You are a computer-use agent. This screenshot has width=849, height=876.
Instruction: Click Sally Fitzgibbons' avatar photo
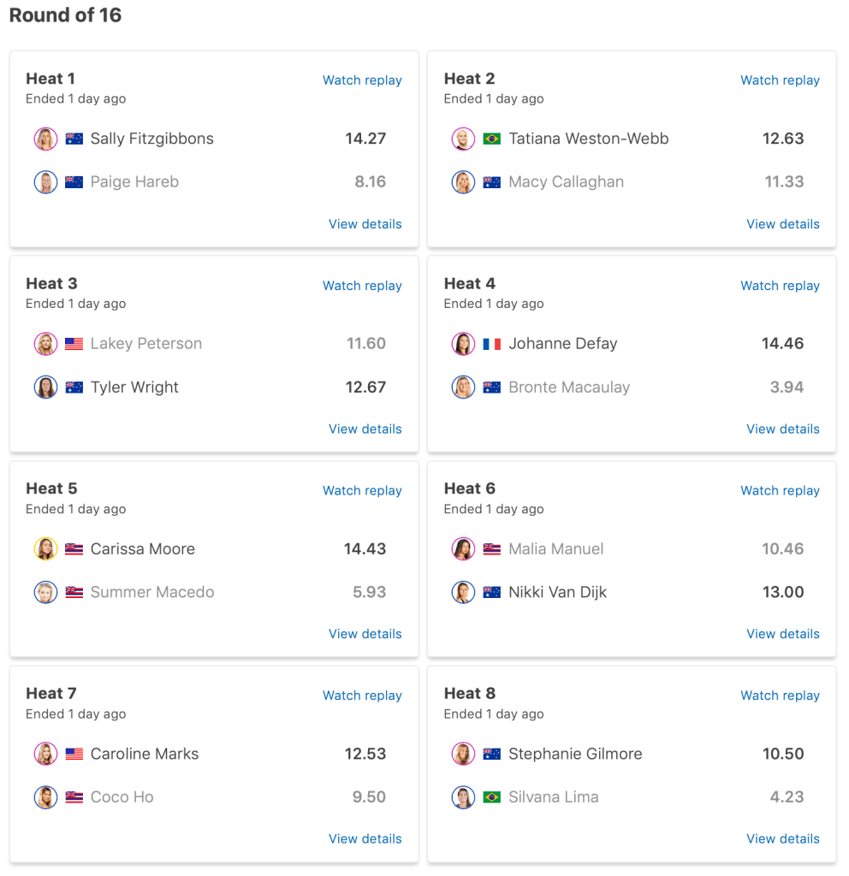[x=45, y=139]
